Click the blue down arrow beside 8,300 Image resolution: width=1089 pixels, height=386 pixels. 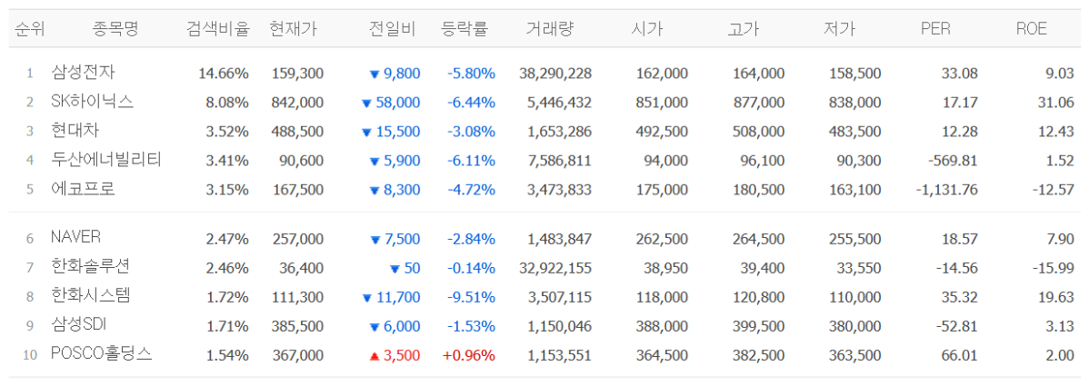click(x=375, y=190)
